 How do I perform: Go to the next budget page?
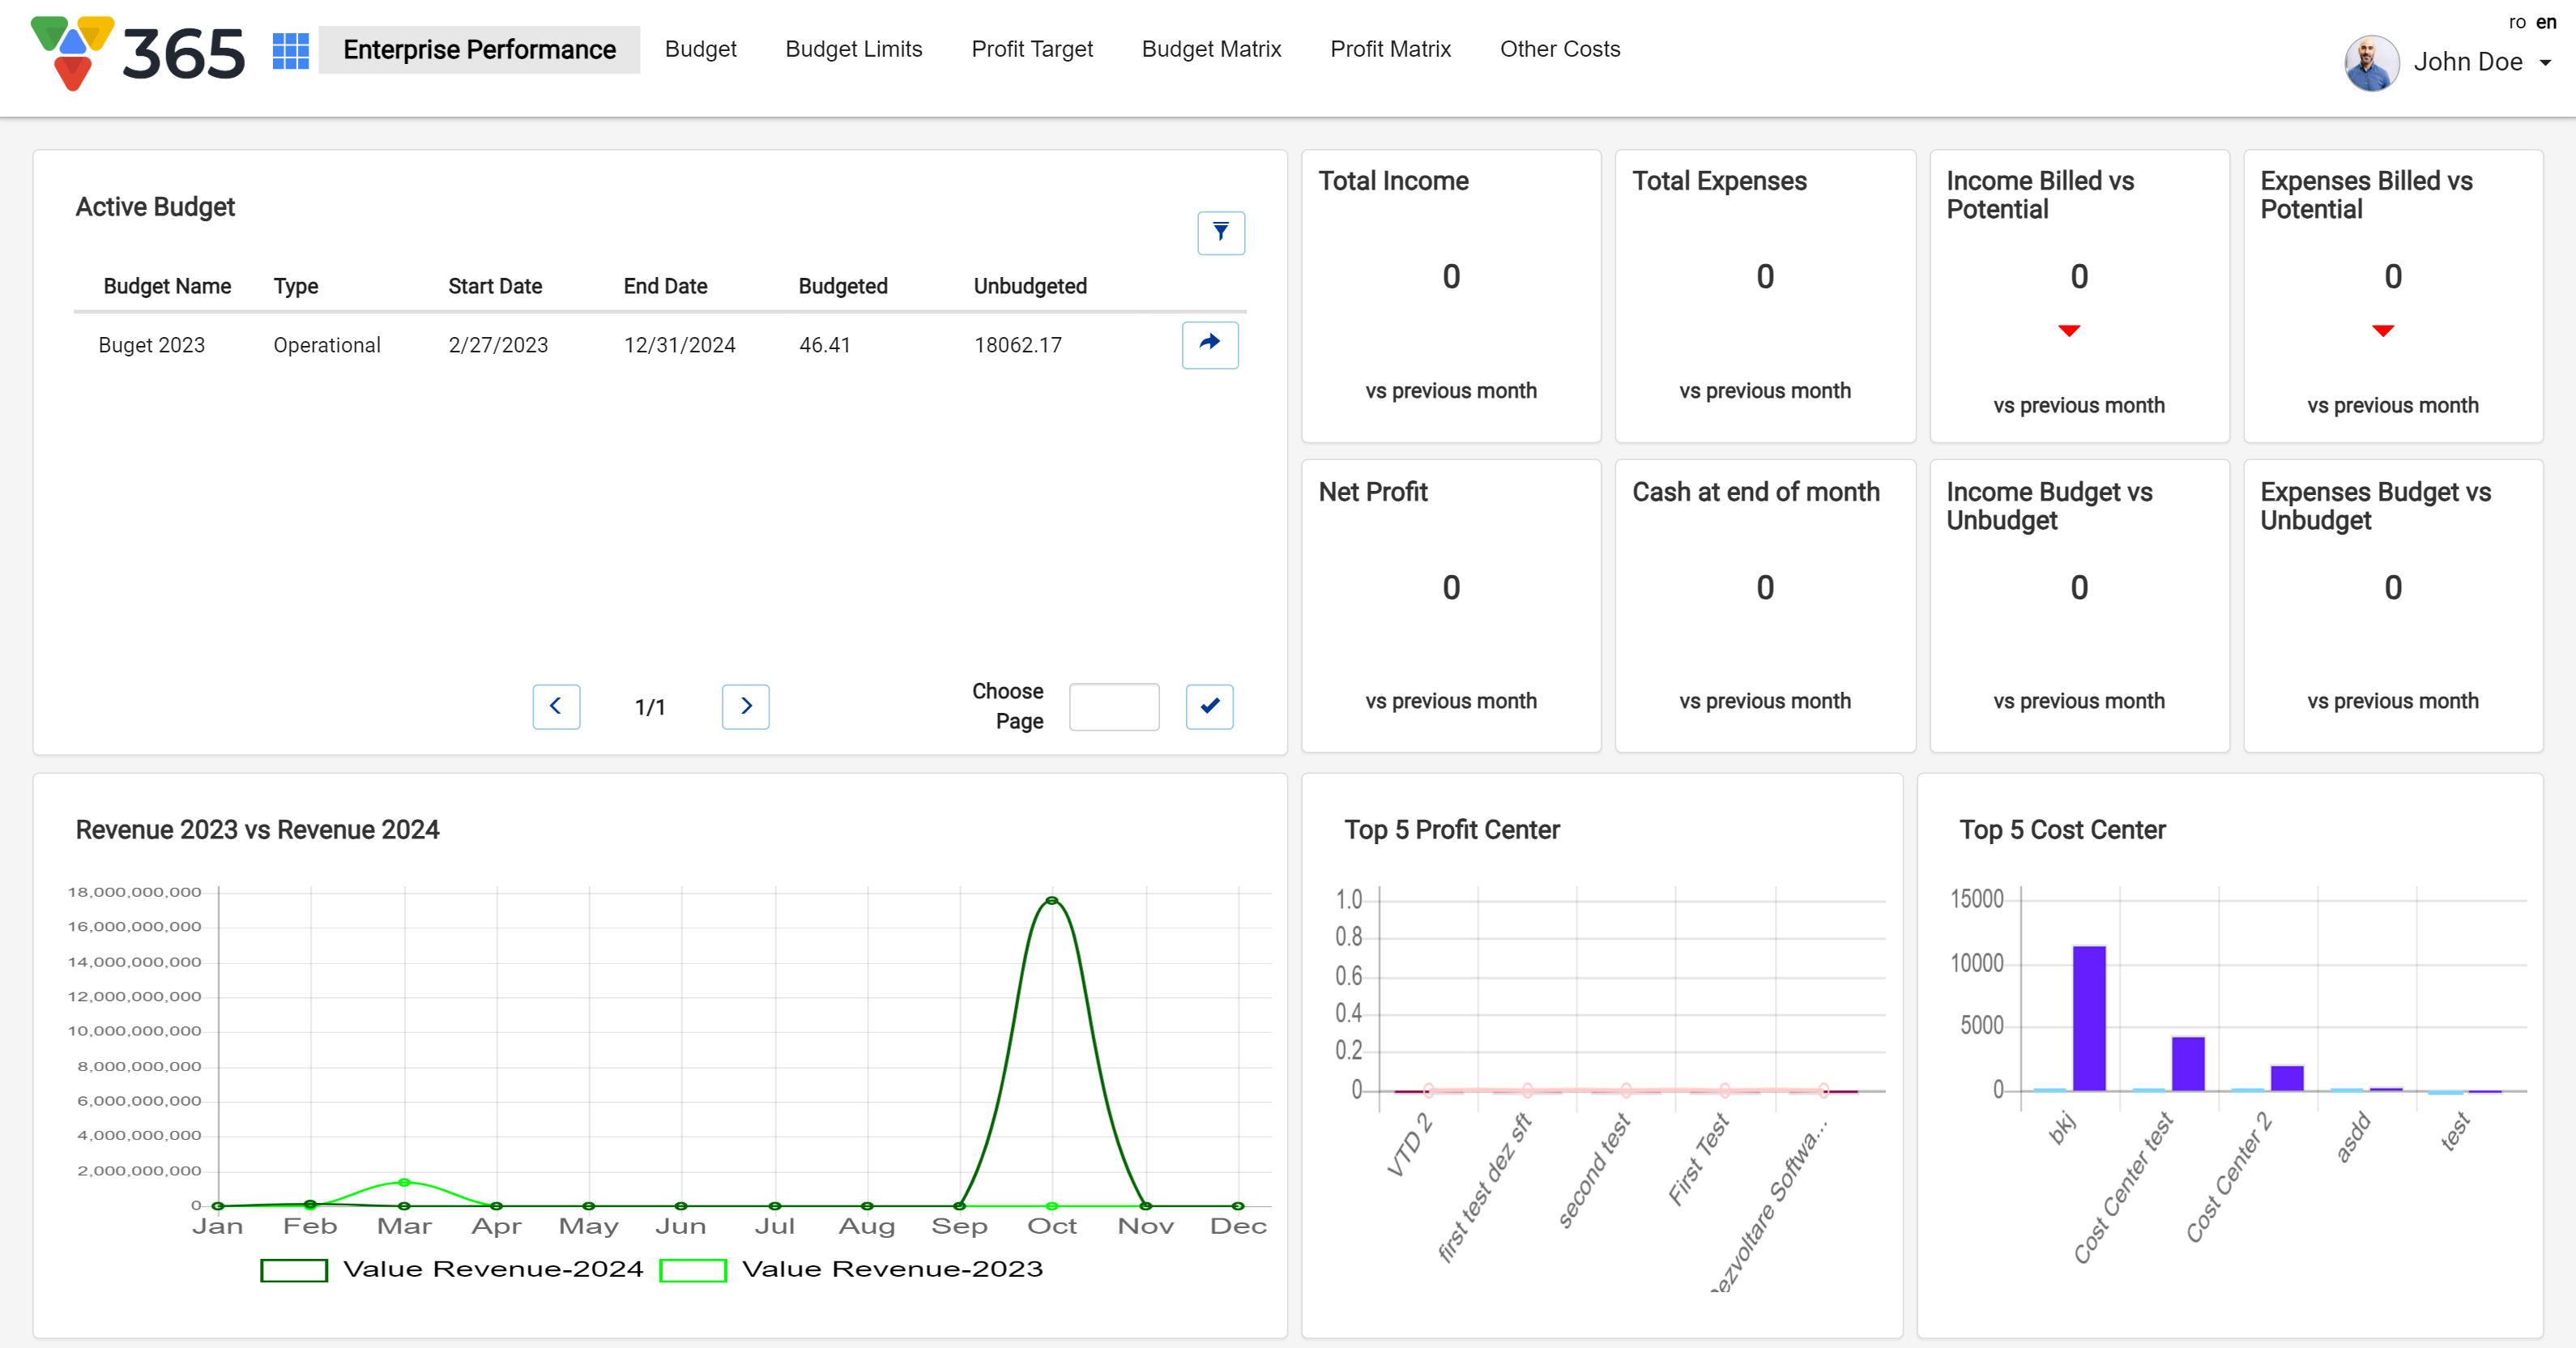click(x=745, y=706)
